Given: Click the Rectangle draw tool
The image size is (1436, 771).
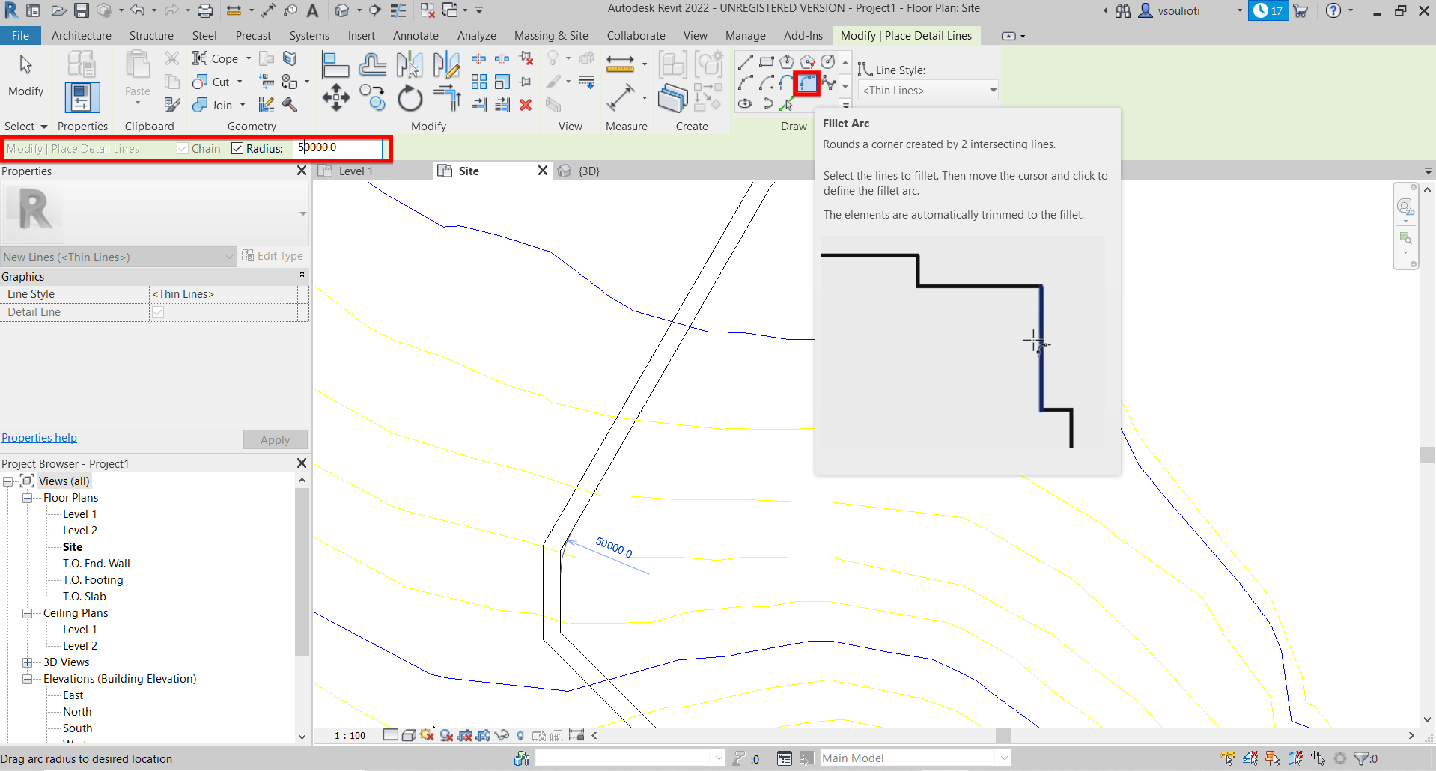Looking at the screenshot, I should pos(766,61).
